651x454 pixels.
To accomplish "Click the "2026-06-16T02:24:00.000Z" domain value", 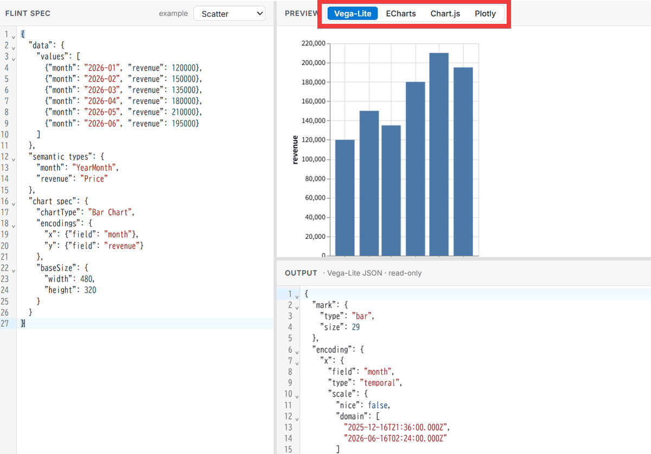I will tap(397, 438).
